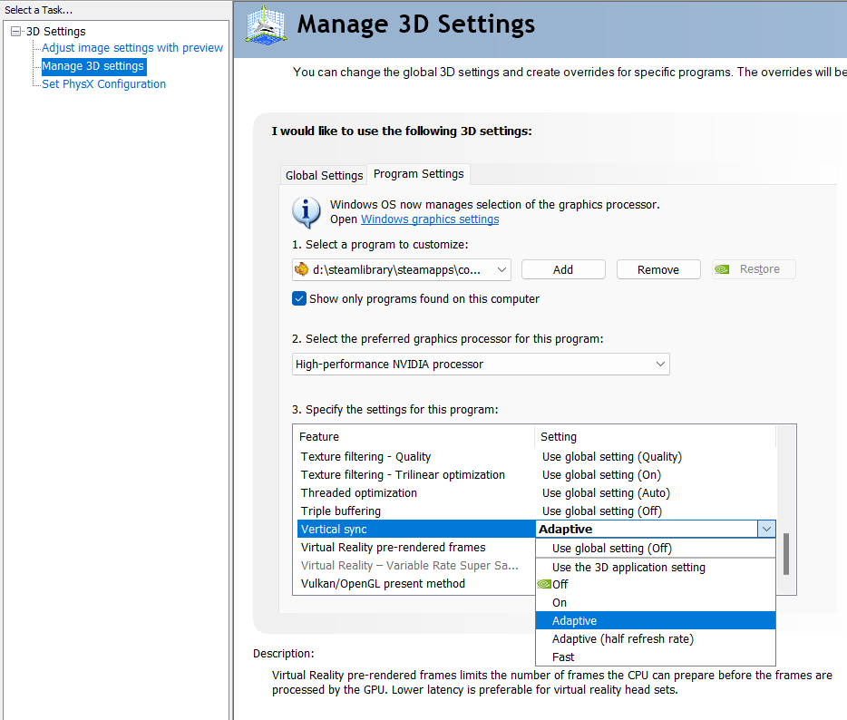
Task: Expand the preferred graphics processor dropdown
Action: (659, 365)
